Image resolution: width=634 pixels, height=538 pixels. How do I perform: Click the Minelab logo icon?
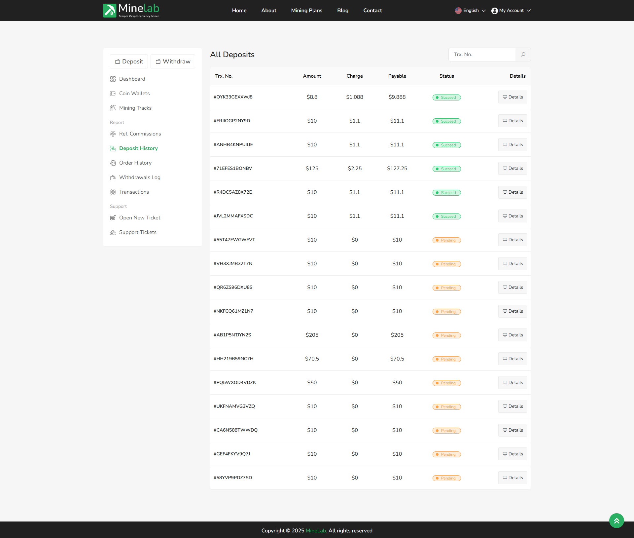[110, 11]
